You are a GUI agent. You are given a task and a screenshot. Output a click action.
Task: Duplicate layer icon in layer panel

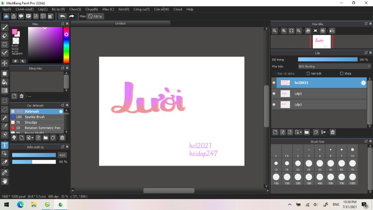[x=316, y=132]
